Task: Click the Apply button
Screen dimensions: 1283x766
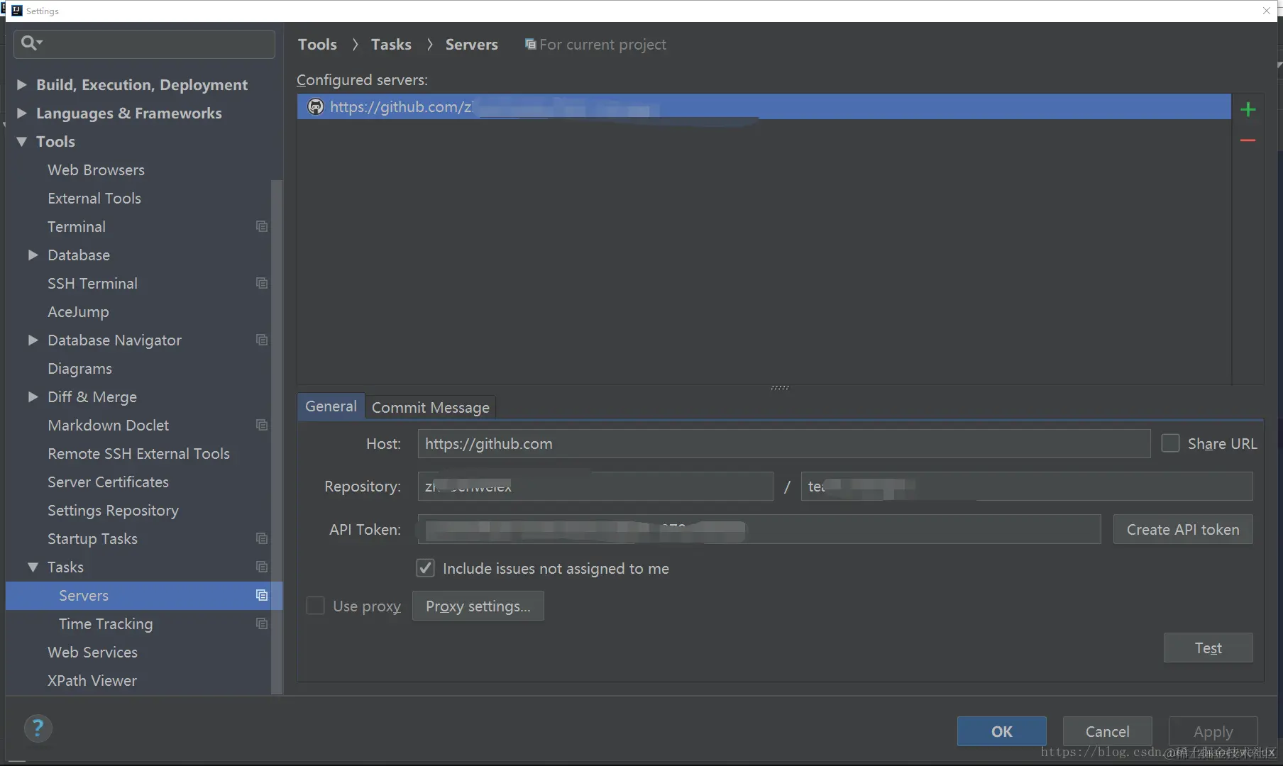Action: [1213, 731]
